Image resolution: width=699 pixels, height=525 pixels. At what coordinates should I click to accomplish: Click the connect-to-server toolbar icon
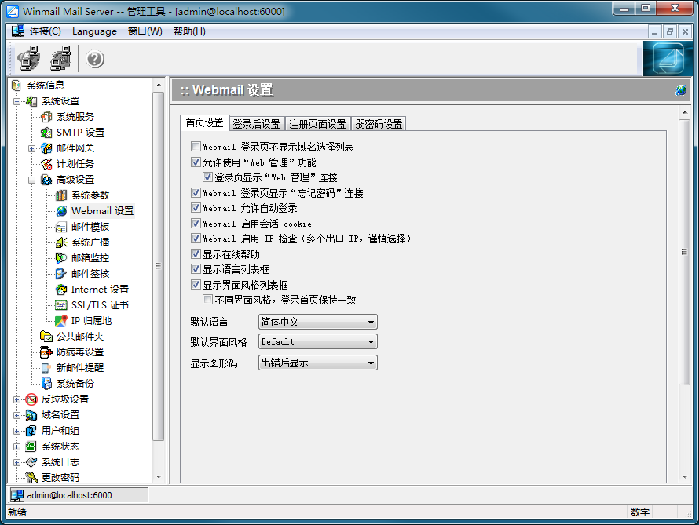tap(28, 58)
